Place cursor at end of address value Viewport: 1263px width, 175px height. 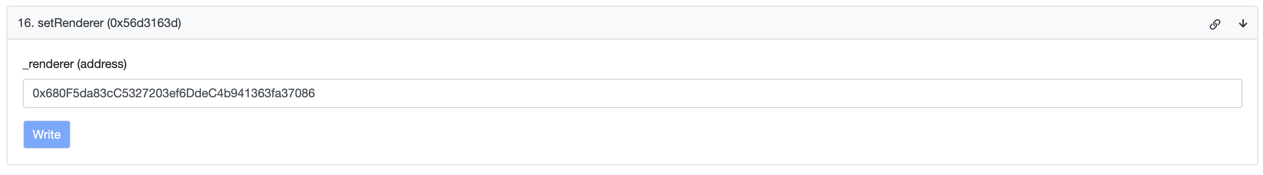click(x=315, y=93)
